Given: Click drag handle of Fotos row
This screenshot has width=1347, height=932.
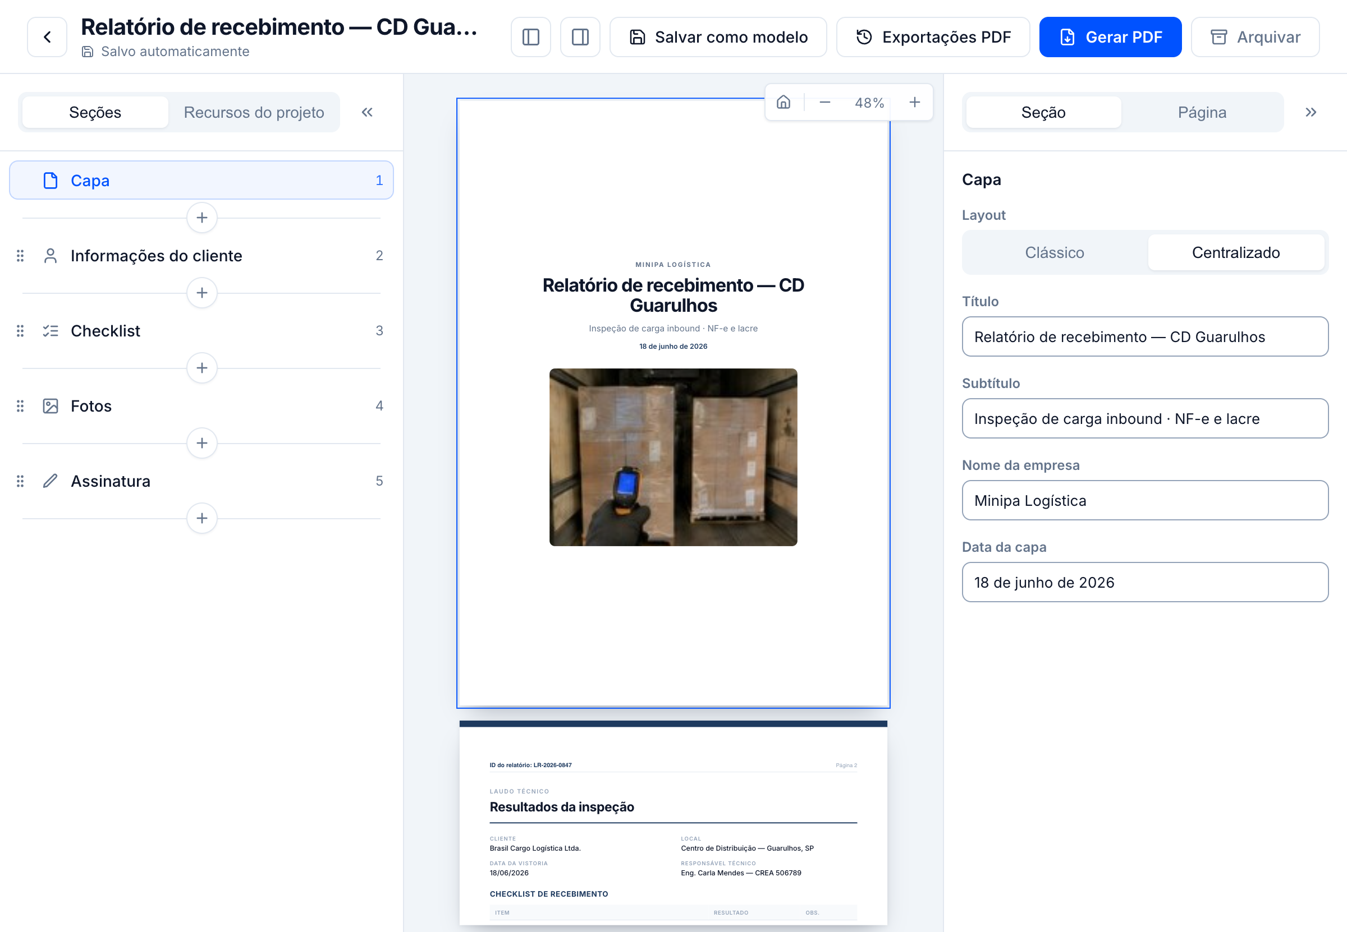Looking at the screenshot, I should click(x=20, y=406).
